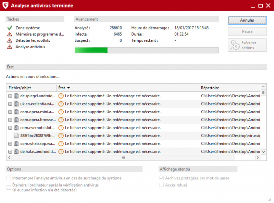Image resolution: width=274 pixels, height=203 pixels.
Task: Sort by the Fichier/objet column header
Action: [32, 88]
